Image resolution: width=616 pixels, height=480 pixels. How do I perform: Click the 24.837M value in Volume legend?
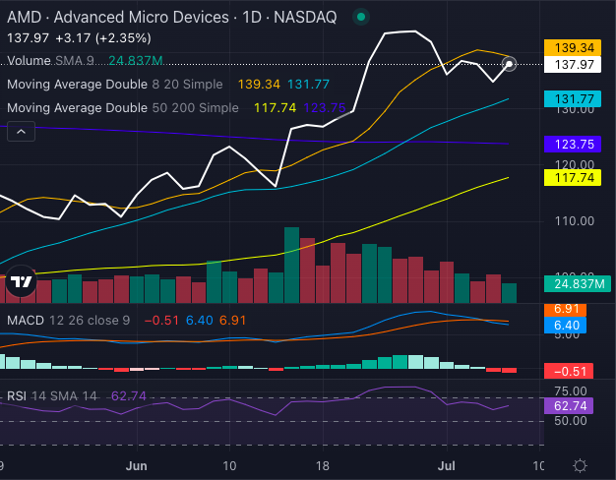coord(136,61)
